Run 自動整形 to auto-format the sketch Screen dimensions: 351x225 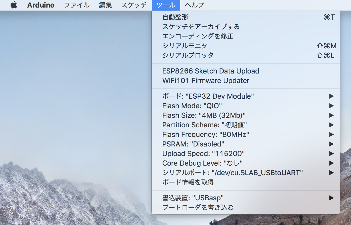[x=176, y=17]
